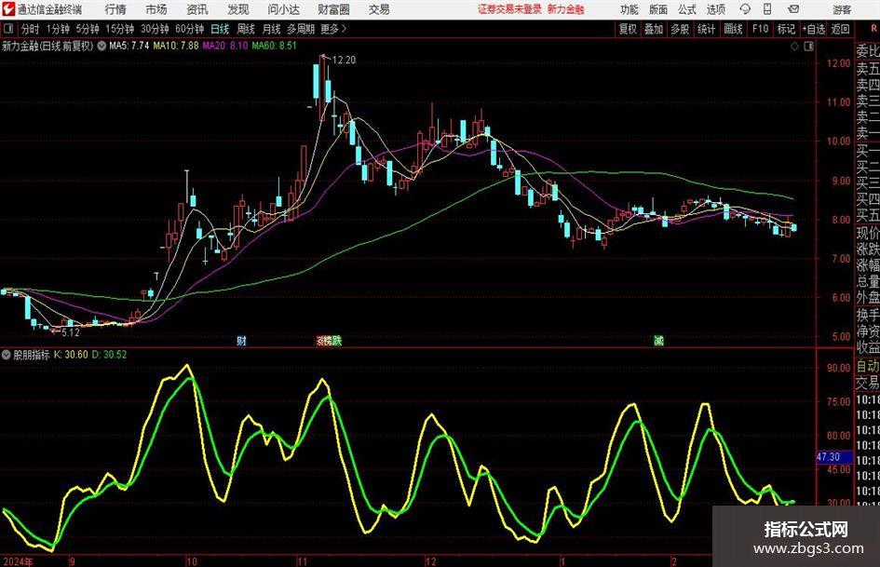Select the 15分钟 period tab
Viewport: 880px width, 567px height.
pos(119,29)
